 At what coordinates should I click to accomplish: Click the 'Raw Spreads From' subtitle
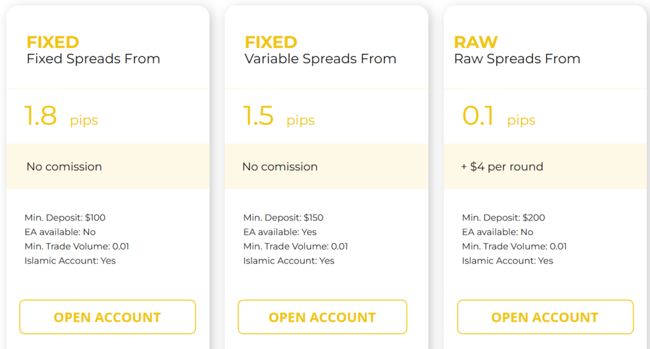[x=517, y=59]
